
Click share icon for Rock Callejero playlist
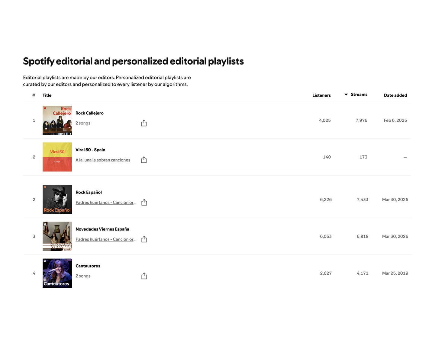(144, 123)
